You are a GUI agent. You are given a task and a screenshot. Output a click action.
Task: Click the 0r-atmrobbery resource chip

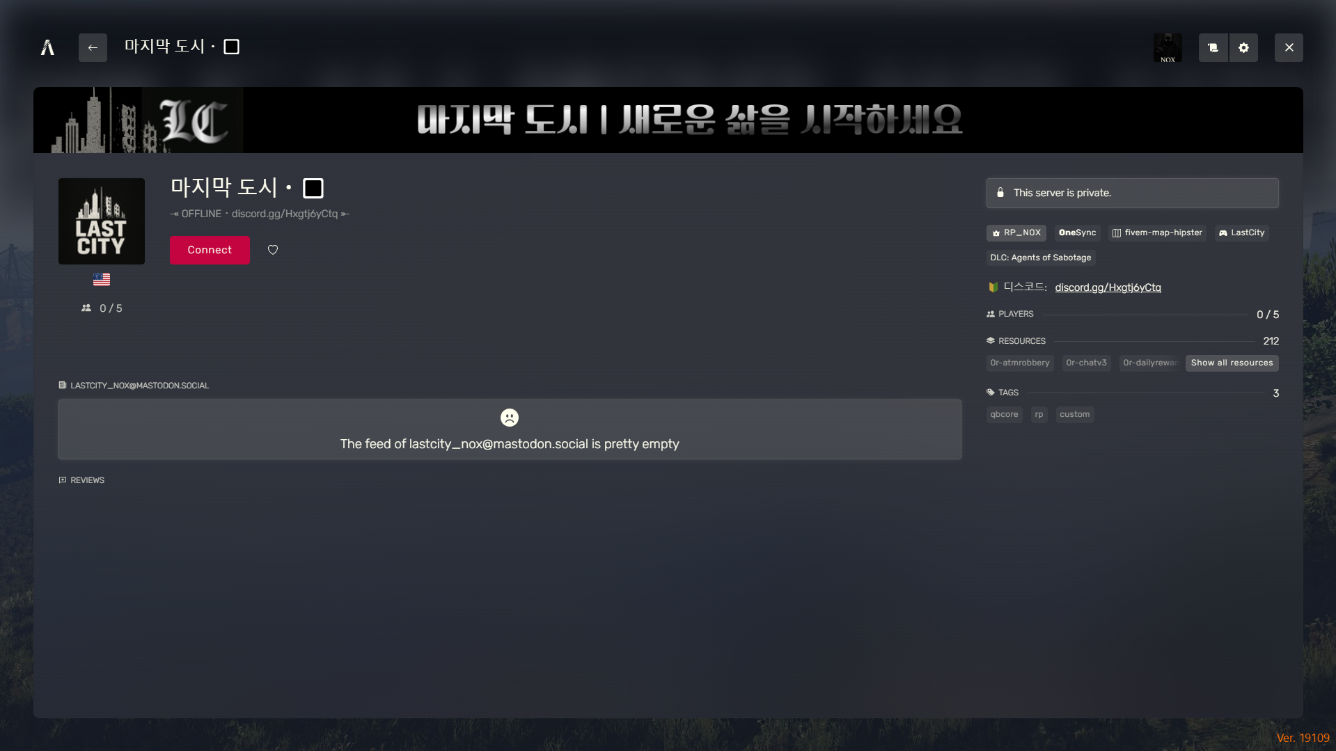(x=1019, y=363)
